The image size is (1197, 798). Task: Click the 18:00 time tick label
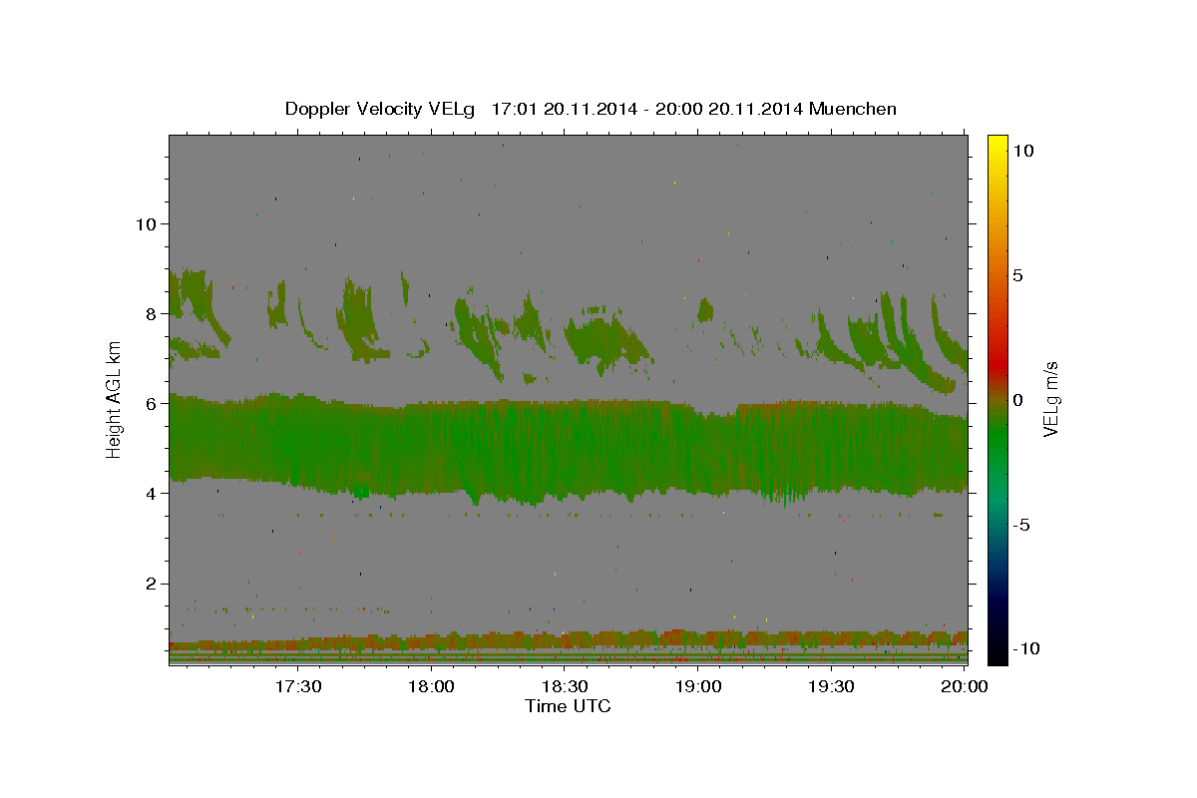pos(432,686)
